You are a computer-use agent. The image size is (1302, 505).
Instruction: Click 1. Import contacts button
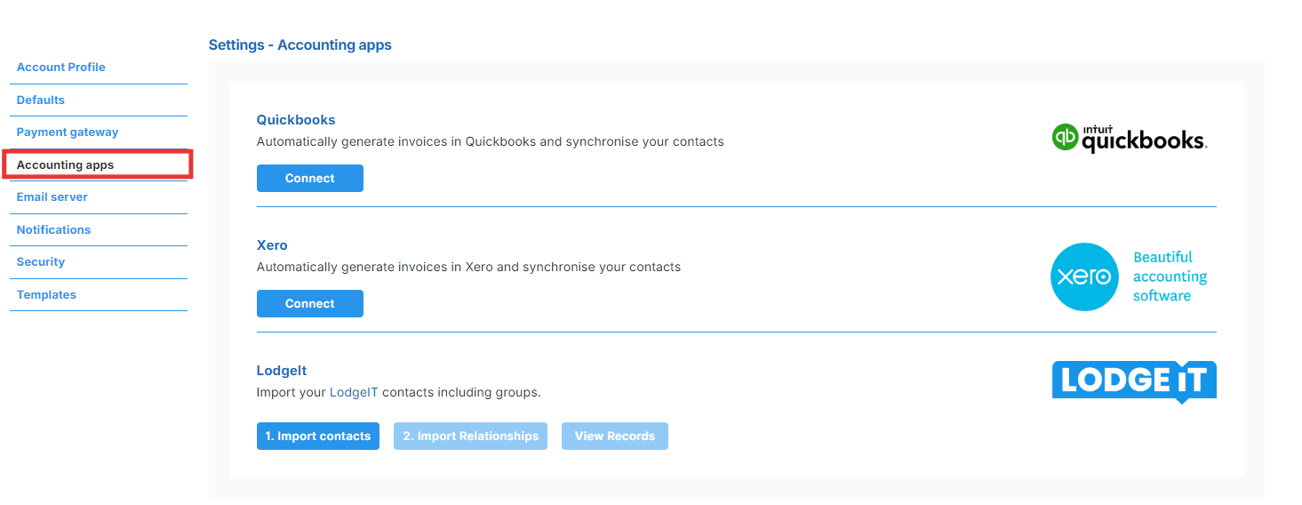point(318,436)
